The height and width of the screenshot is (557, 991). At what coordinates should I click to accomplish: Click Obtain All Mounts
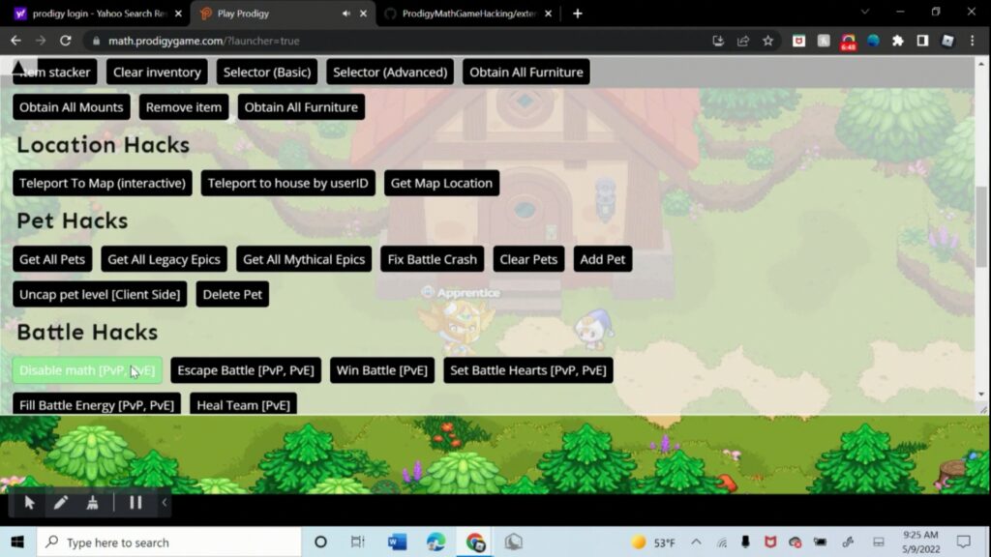point(72,107)
